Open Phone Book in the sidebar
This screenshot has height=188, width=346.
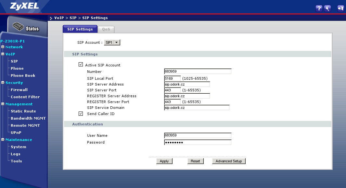(23, 76)
